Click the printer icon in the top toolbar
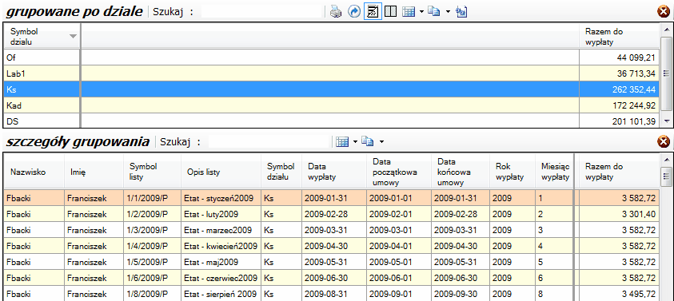This screenshot has width=674, height=301. click(x=336, y=12)
